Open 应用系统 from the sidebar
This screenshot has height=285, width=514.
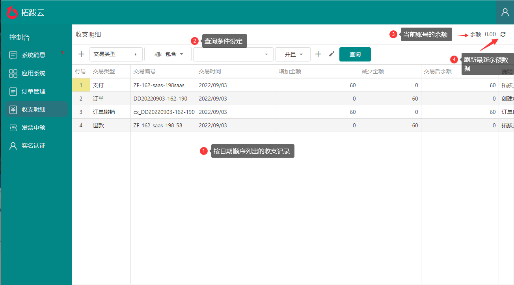[34, 73]
